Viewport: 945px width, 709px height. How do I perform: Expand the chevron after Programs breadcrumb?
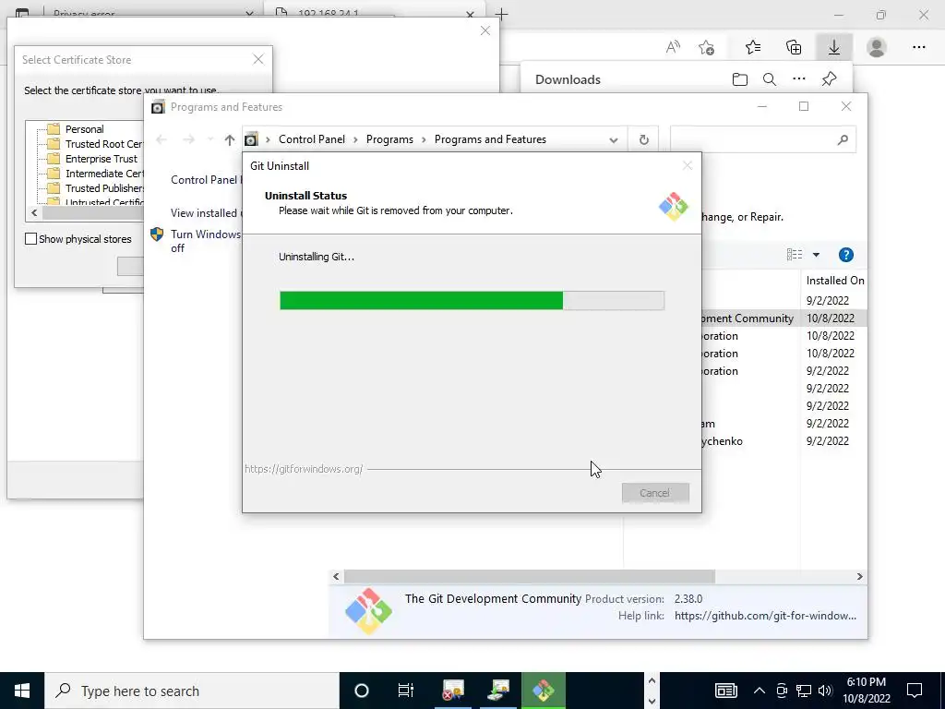tap(424, 140)
